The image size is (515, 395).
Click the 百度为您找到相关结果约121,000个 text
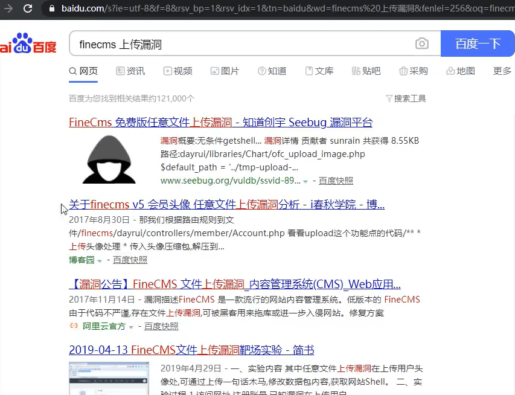tap(132, 98)
